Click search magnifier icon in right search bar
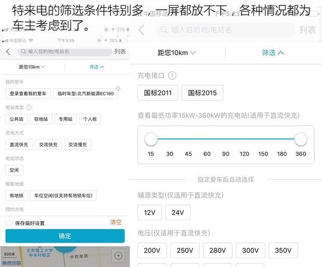This screenshot has width=322, height=267. [x=164, y=30]
